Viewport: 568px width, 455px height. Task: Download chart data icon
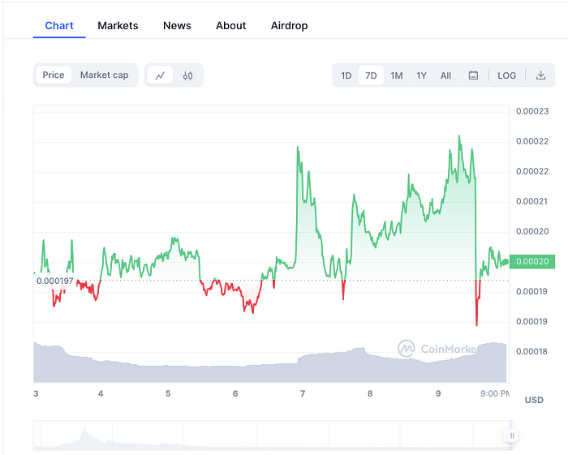click(540, 75)
